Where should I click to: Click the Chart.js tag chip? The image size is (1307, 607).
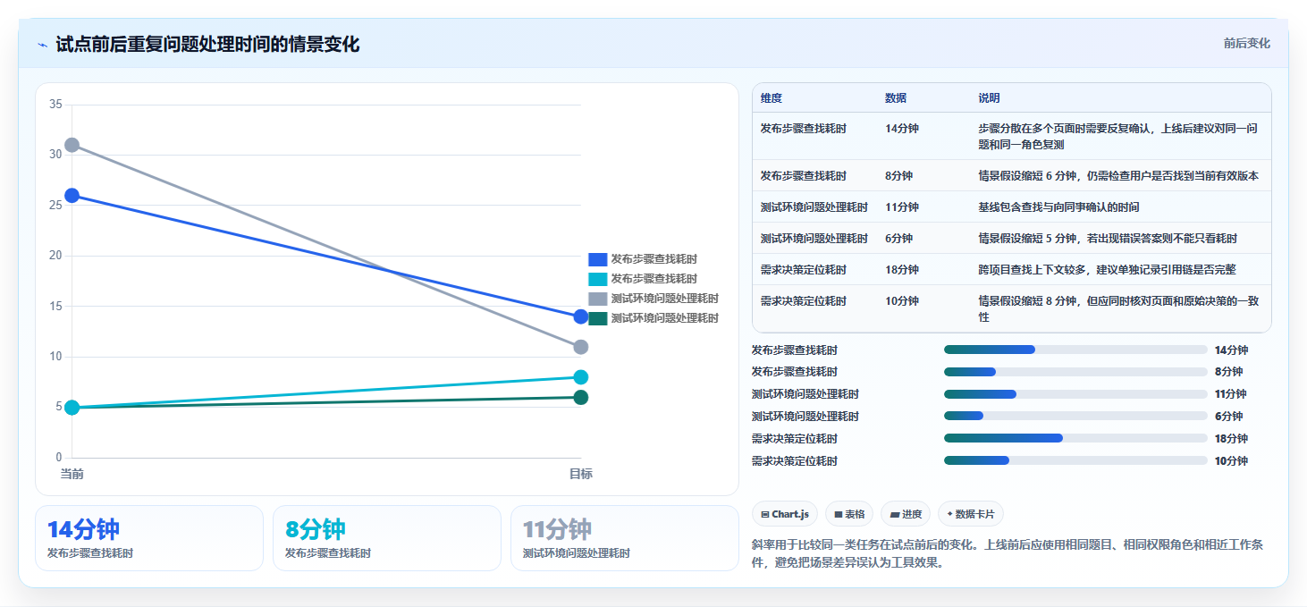pyautogui.click(x=785, y=514)
